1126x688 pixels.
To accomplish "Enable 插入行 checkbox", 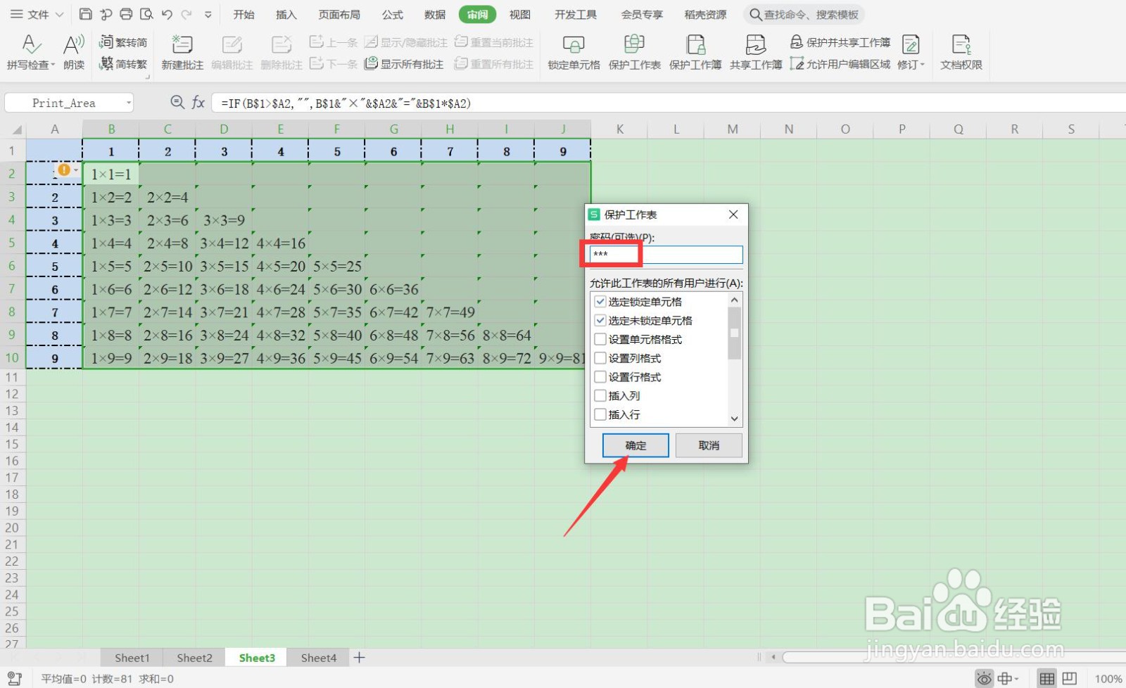I will coord(600,415).
